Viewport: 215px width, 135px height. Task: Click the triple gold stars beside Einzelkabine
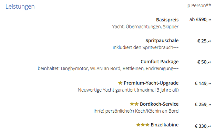tap(143, 125)
